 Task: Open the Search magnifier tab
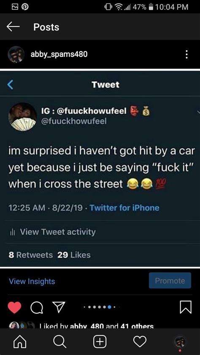(x=60, y=342)
